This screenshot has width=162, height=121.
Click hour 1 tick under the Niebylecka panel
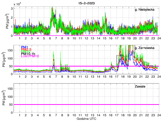[x=19, y=38]
